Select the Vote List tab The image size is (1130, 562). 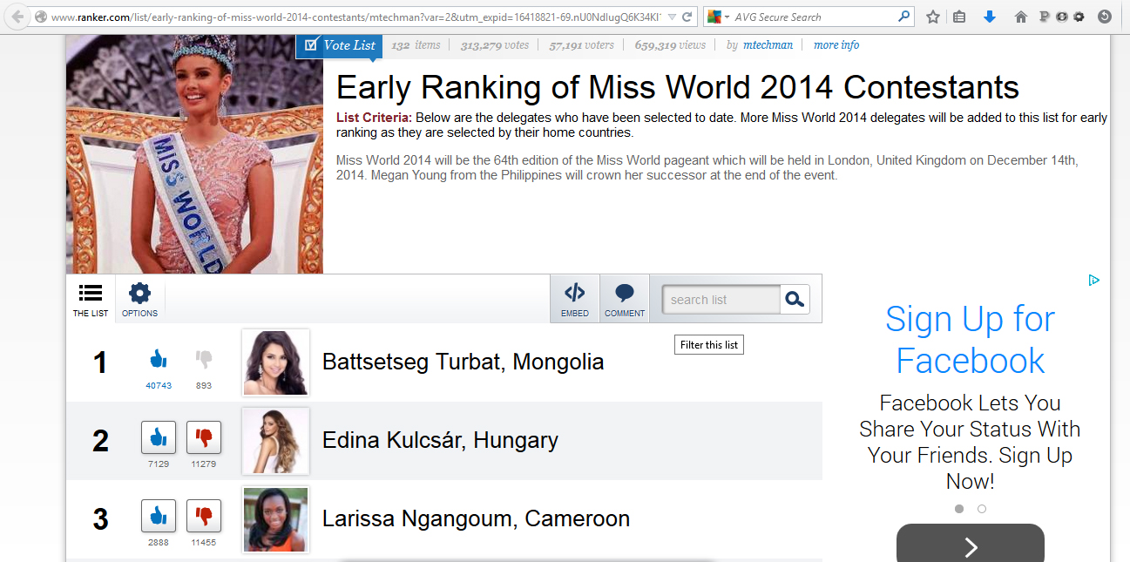tap(339, 45)
